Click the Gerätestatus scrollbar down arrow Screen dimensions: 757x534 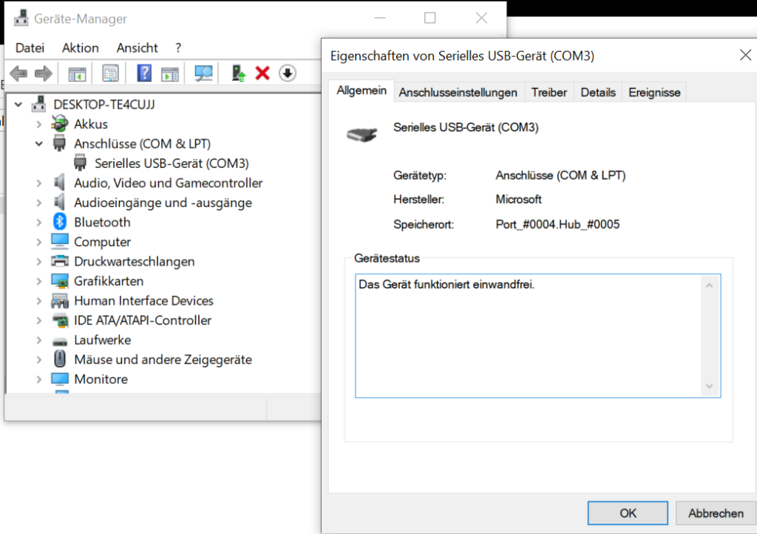pos(709,386)
